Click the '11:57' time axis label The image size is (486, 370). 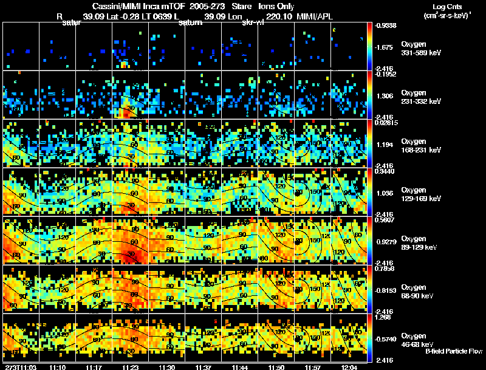click(x=313, y=368)
